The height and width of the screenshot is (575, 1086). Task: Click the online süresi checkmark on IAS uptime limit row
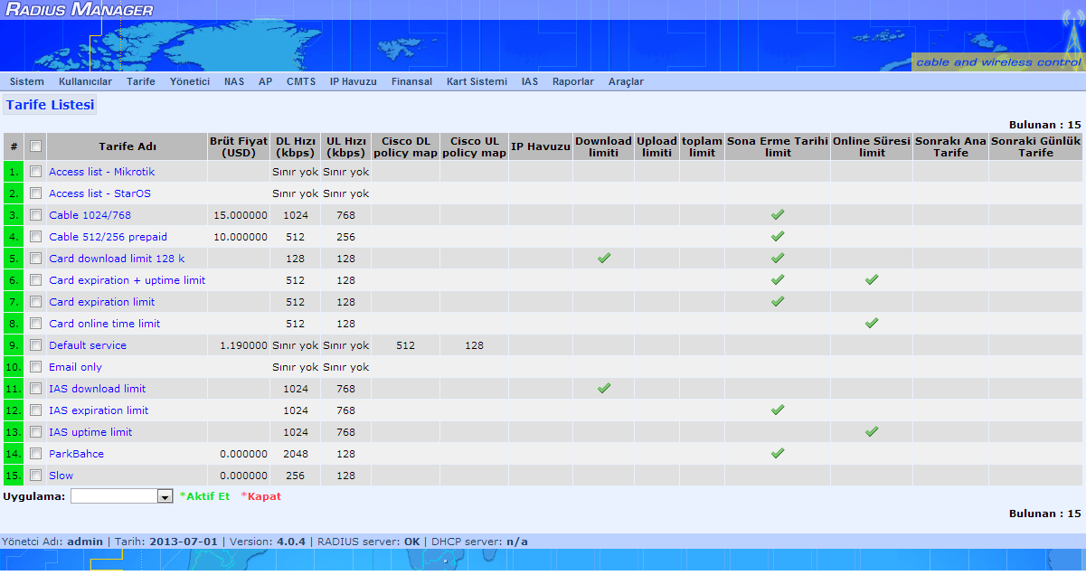(x=872, y=431)
